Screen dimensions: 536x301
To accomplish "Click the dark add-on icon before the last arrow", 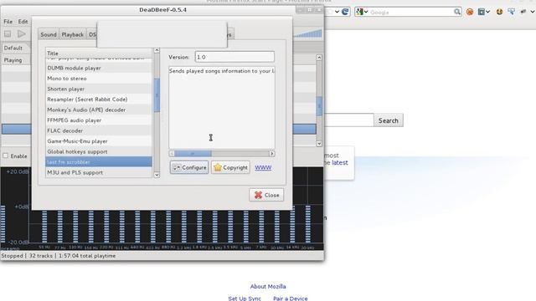I will coord(523,12).
